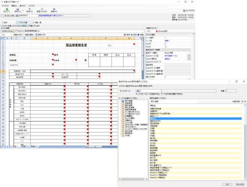Click the 受付情報テーブル property value
The height and width of the screenshot is (187, 247).
171,56
